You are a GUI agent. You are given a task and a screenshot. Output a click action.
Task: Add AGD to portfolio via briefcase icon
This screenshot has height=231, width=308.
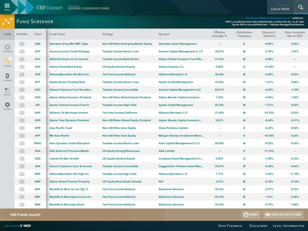[22, 97]
